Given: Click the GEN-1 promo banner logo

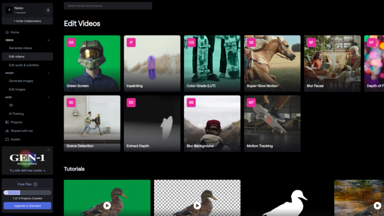Looking at the screenshot, I should click(27, 158).
